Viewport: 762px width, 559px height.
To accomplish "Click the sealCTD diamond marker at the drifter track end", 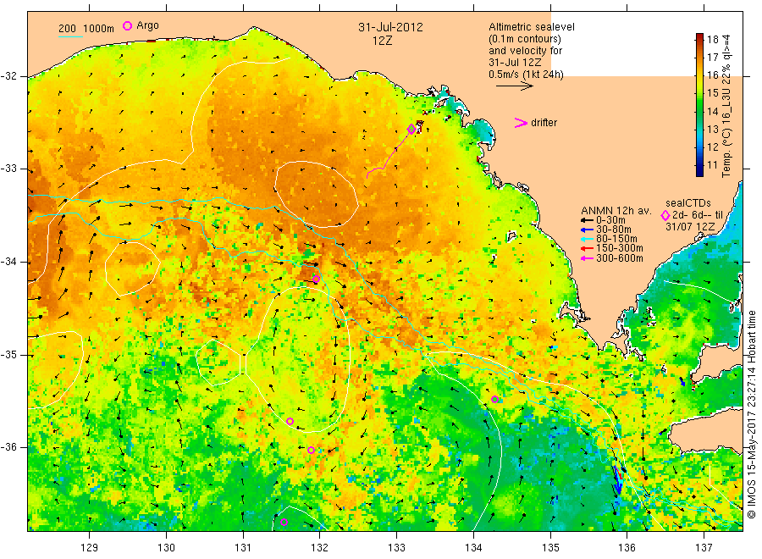I will point(411,129).
